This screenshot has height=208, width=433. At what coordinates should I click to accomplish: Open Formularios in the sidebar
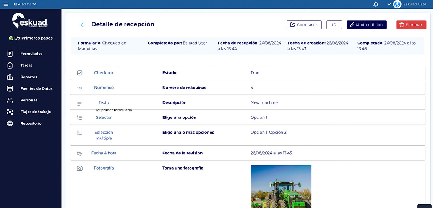[x=31, y=54]
